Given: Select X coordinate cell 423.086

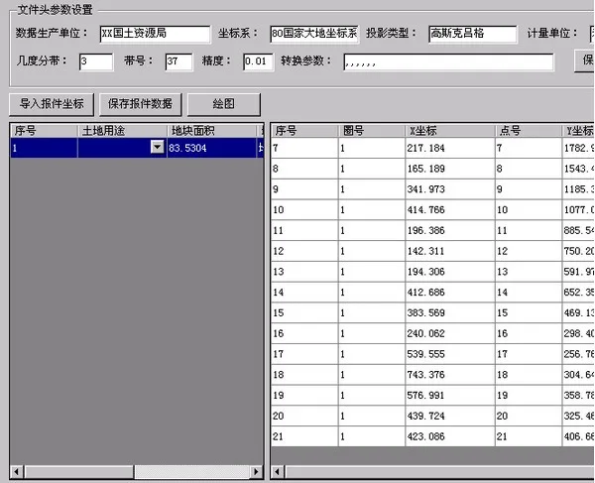Looking at the screenshot, I should click(450, 436).
